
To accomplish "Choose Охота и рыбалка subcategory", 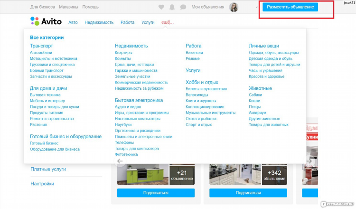I will (201, 119).
